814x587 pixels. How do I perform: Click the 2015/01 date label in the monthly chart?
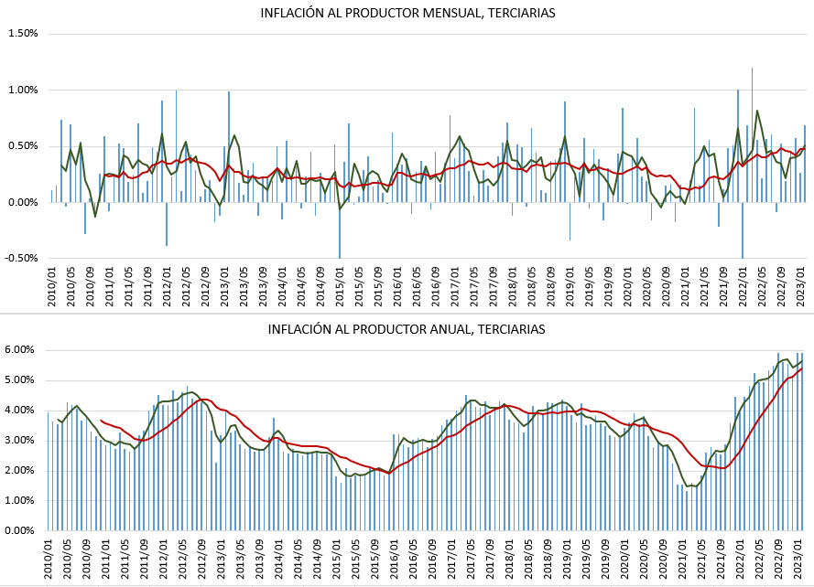pyautogui.click(x=340, y=287)
